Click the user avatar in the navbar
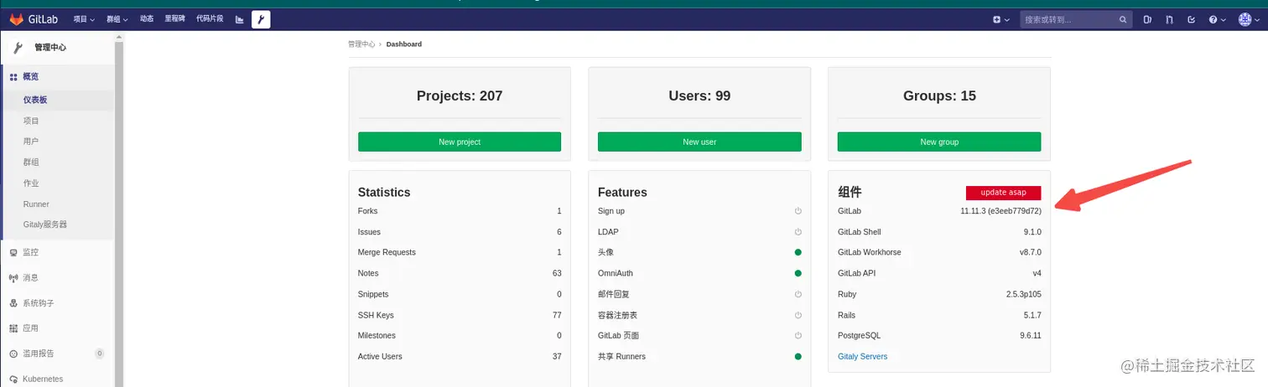 1245,19
